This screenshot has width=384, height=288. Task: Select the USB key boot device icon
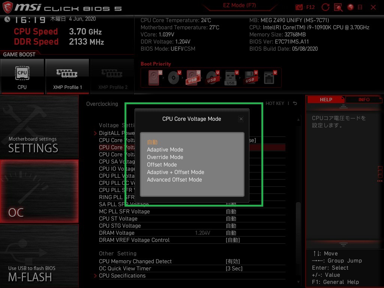231,78
